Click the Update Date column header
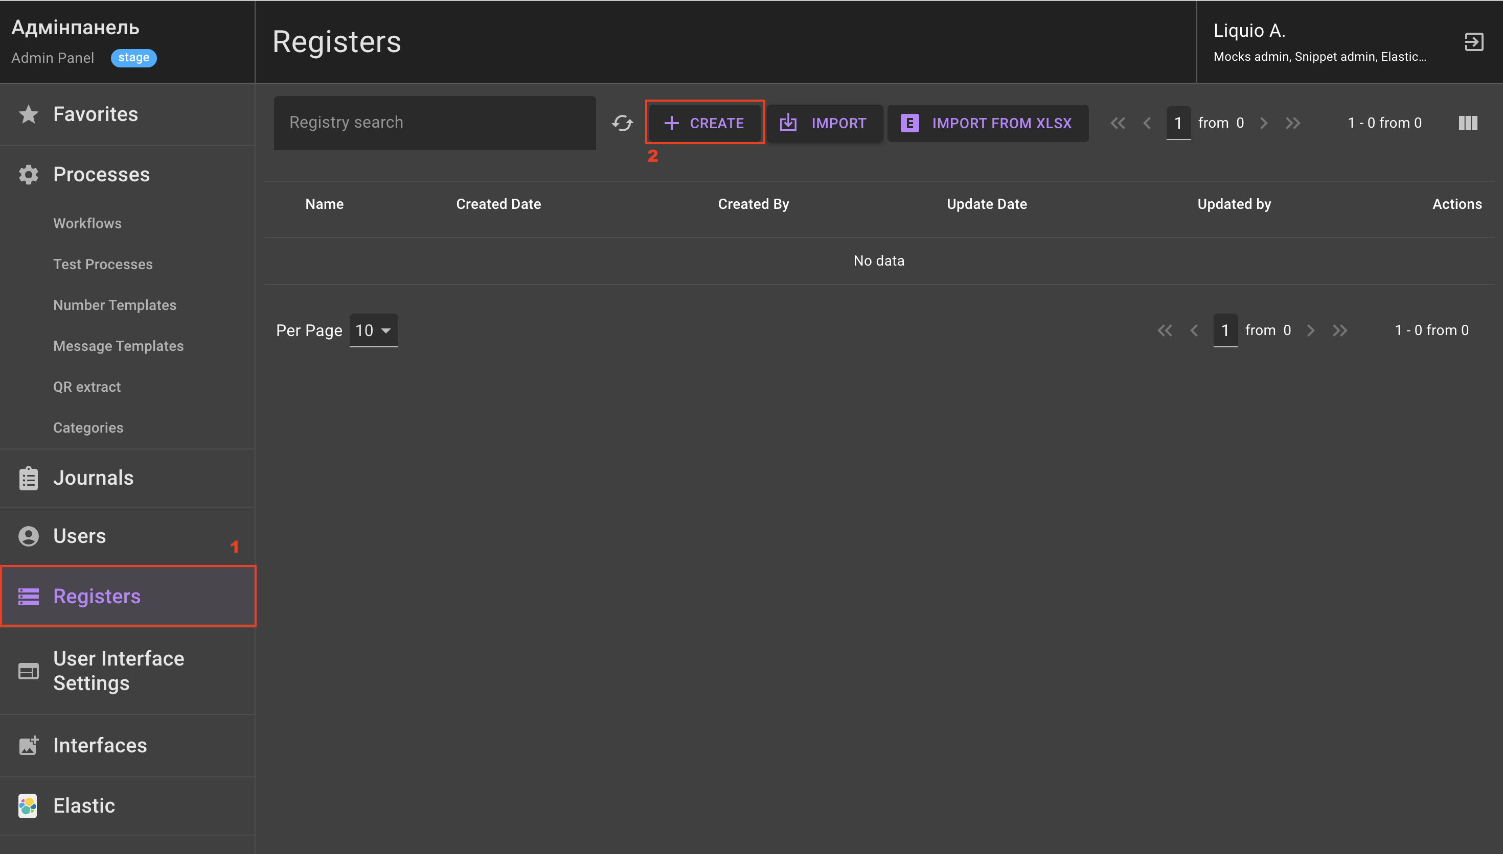Screen dimensions: 1503x854 point(987,204)
